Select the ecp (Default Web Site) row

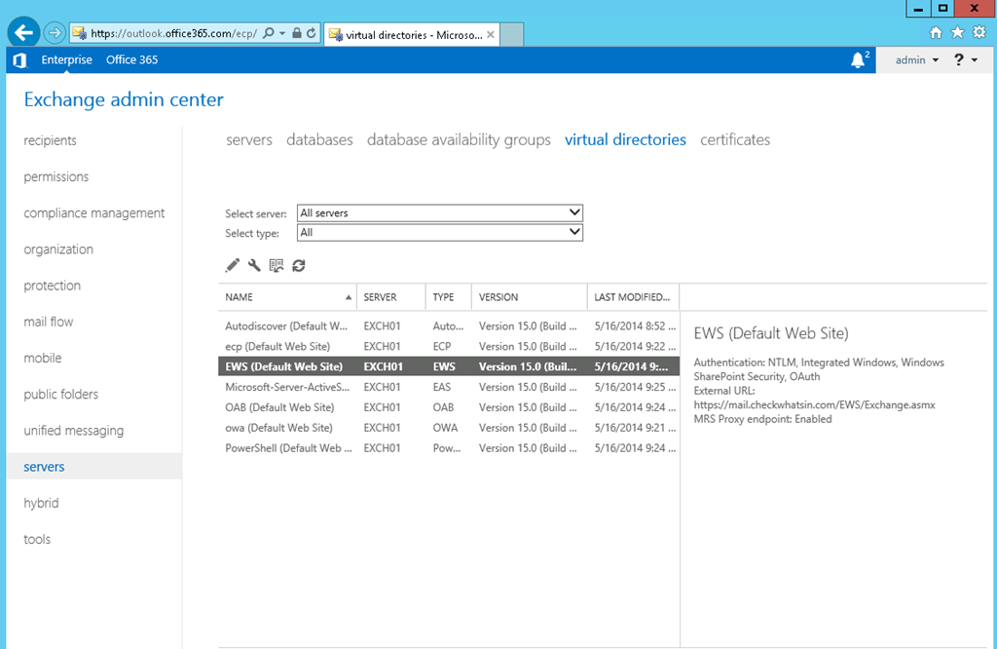(x=449, y=346)
